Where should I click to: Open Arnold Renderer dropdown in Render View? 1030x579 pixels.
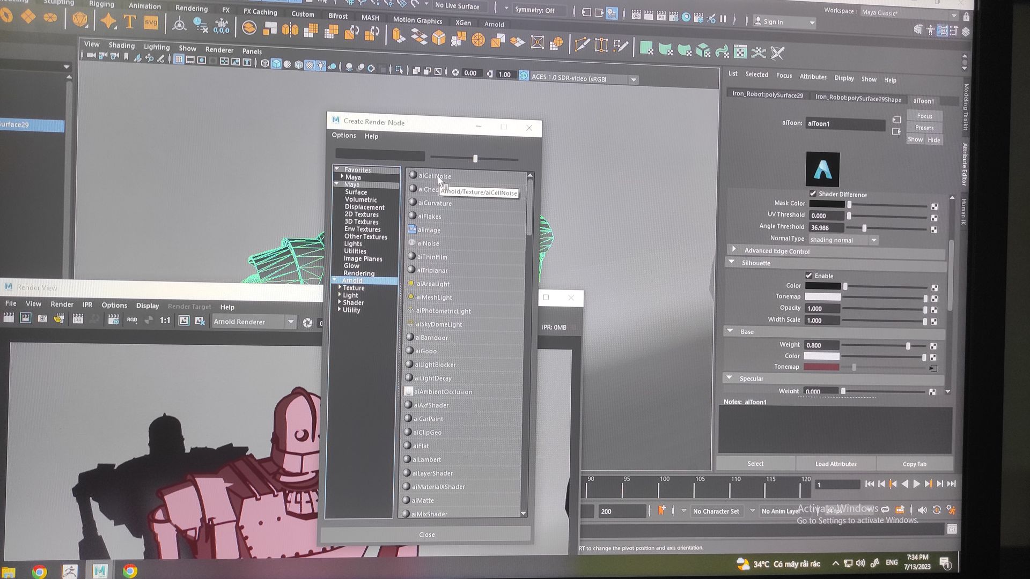[x=253, y=322]
